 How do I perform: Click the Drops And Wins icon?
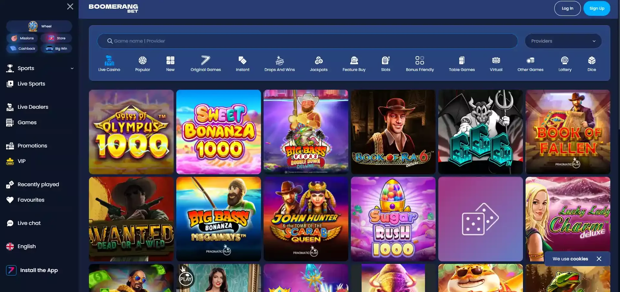279,63
